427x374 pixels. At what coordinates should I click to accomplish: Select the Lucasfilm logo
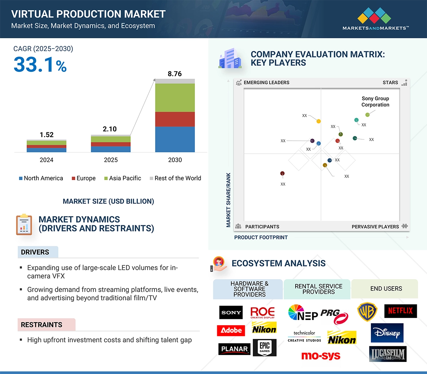tap(387, 354)
